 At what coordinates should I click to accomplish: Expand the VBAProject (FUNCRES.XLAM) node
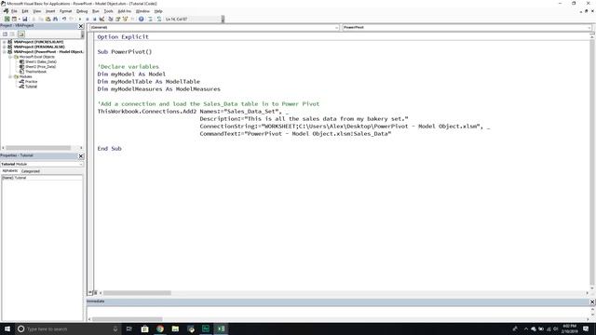point(4,42)
